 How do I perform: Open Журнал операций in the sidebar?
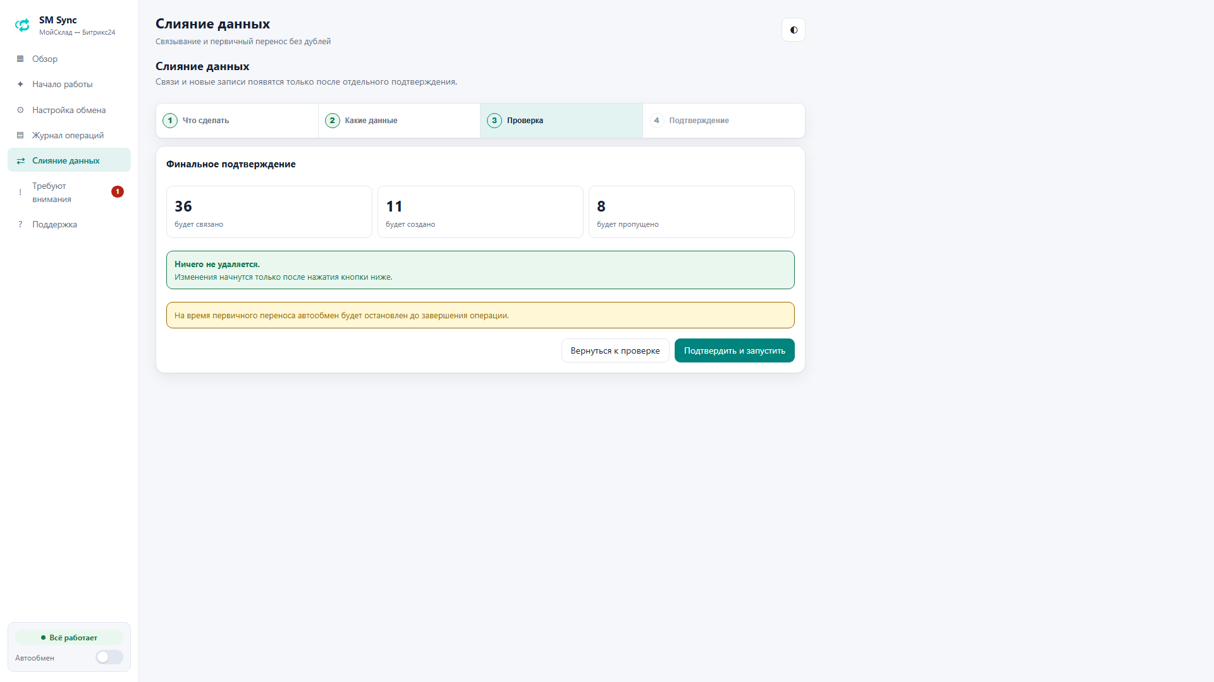69,135
